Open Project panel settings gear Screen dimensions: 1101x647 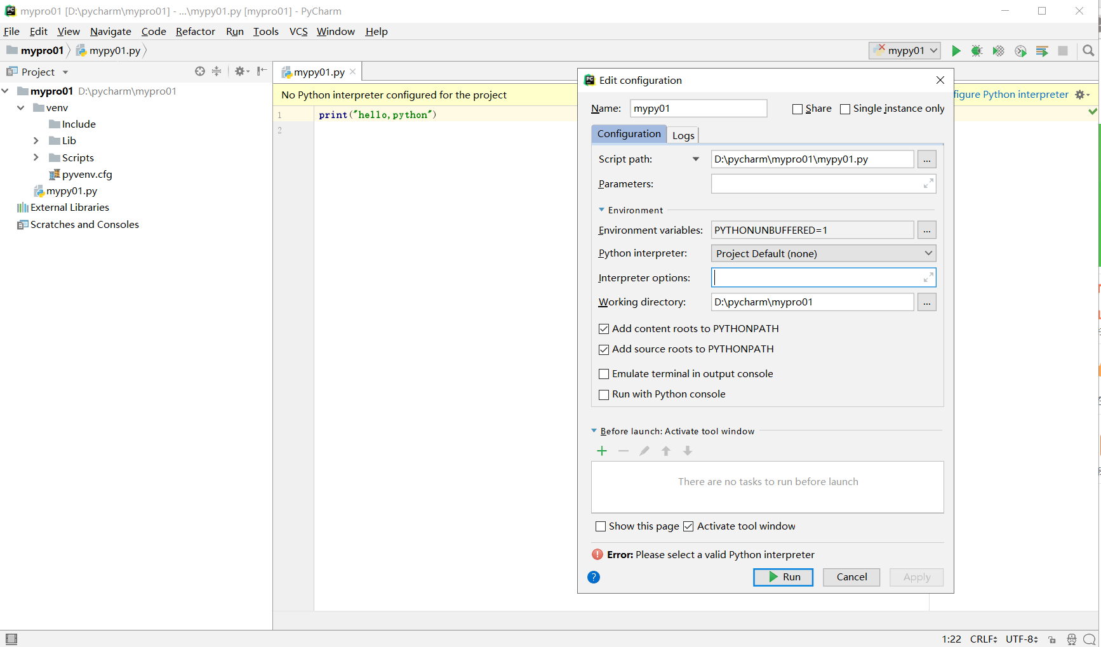pyautogui.click(x=242, y=71)
